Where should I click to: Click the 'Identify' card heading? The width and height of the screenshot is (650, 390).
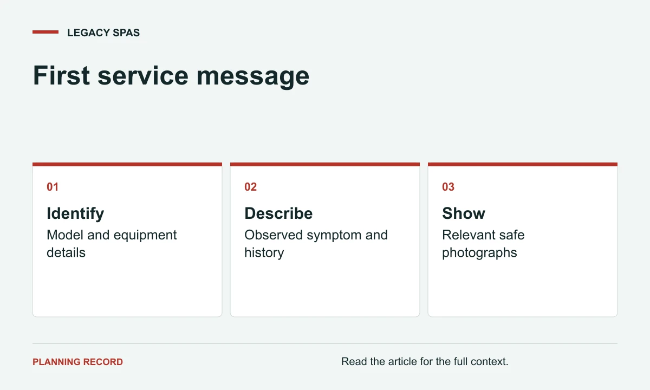[75, 213]
